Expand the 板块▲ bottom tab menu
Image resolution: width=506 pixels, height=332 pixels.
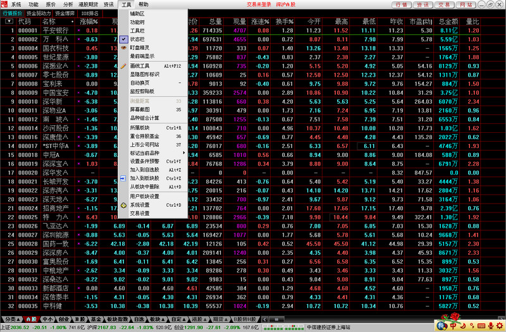157,319
